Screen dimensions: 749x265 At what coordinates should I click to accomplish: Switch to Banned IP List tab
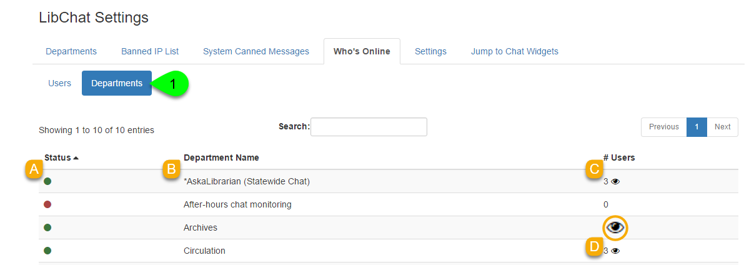tap(150, 51)
